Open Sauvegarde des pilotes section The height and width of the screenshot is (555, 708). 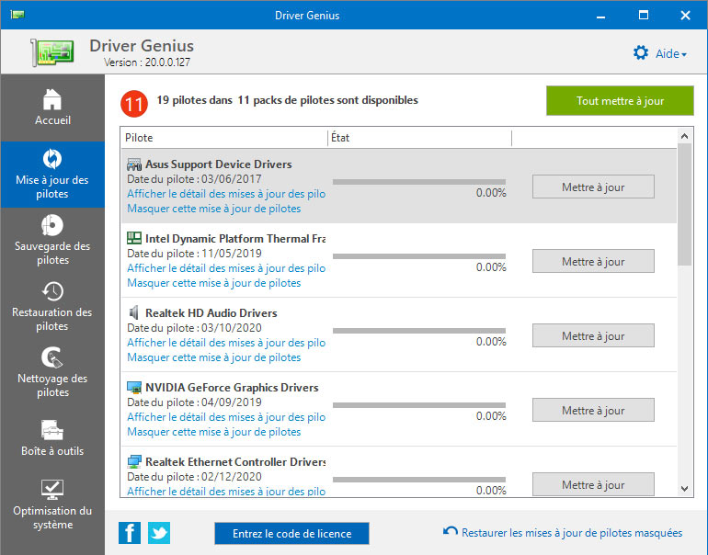coord(52,241)
